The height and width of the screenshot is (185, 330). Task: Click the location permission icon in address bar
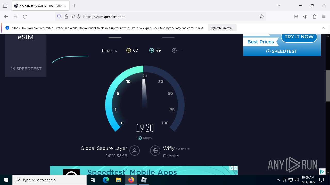tap(79, 16)
